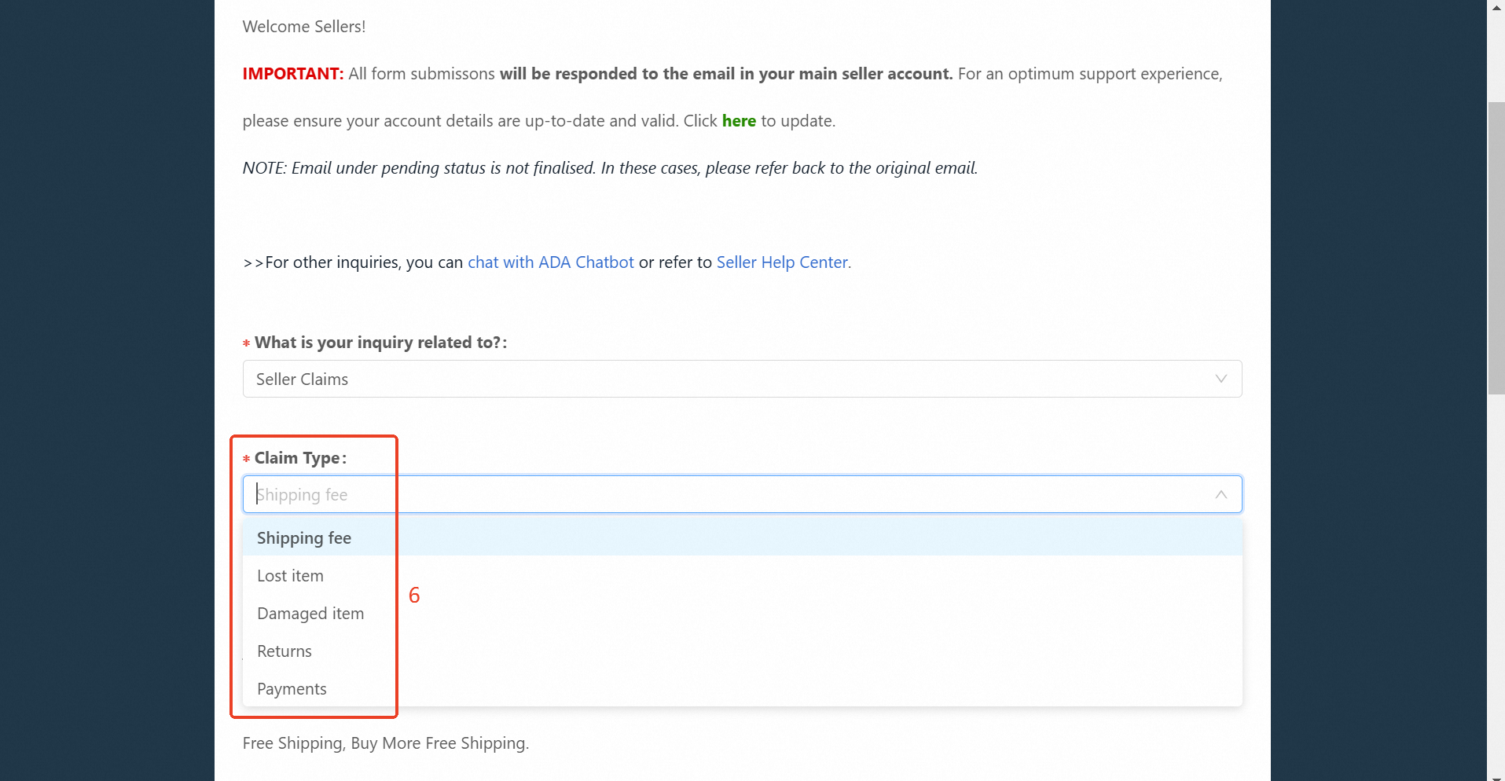This screenshot has height=781, width=1505.
Task: Click the 'Free Shipping, Buy More Free Shipping' text
Action: coord(385,742)
